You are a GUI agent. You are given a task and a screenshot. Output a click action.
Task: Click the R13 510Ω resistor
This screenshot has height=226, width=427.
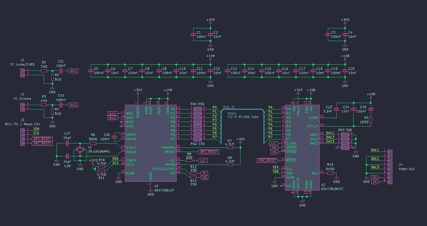tap(330, 173)
